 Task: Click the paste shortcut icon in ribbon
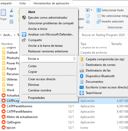11,21
